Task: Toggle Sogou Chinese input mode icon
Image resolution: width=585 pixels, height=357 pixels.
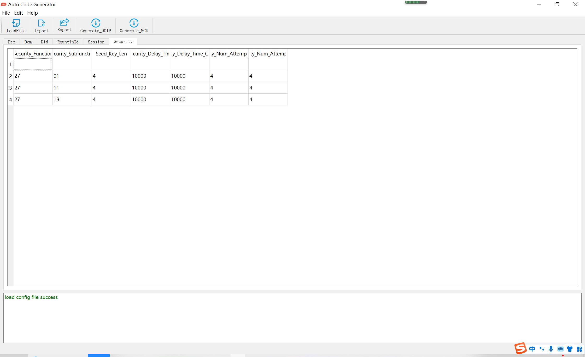Action: pos(532,349)
